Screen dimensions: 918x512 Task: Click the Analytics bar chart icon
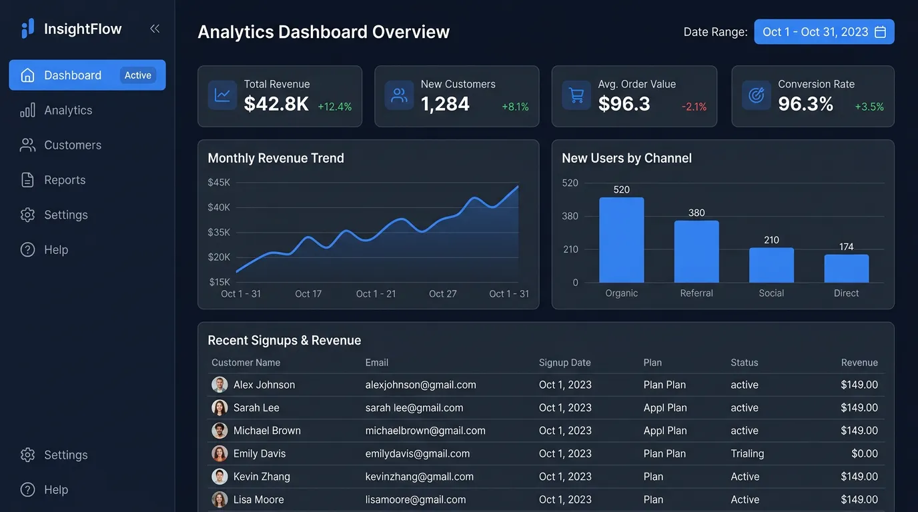coord(27,110)
